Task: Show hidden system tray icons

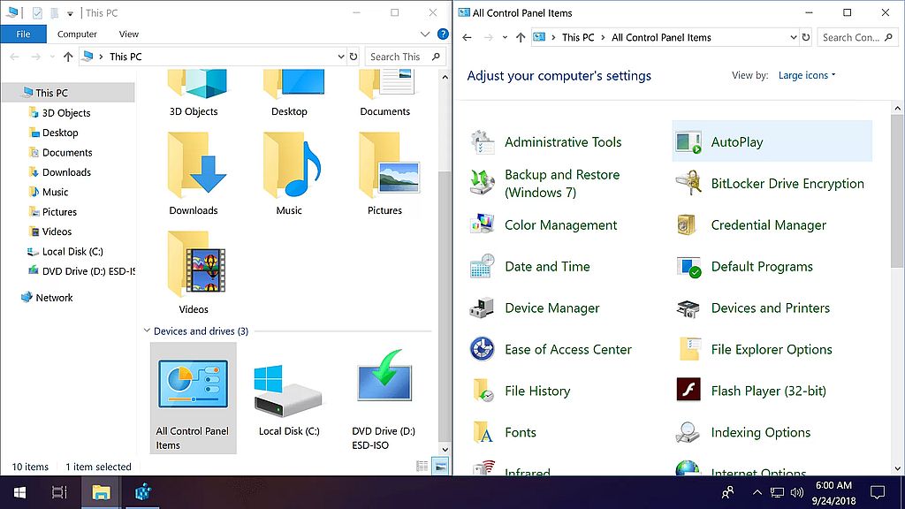Action: pos(757,492)
